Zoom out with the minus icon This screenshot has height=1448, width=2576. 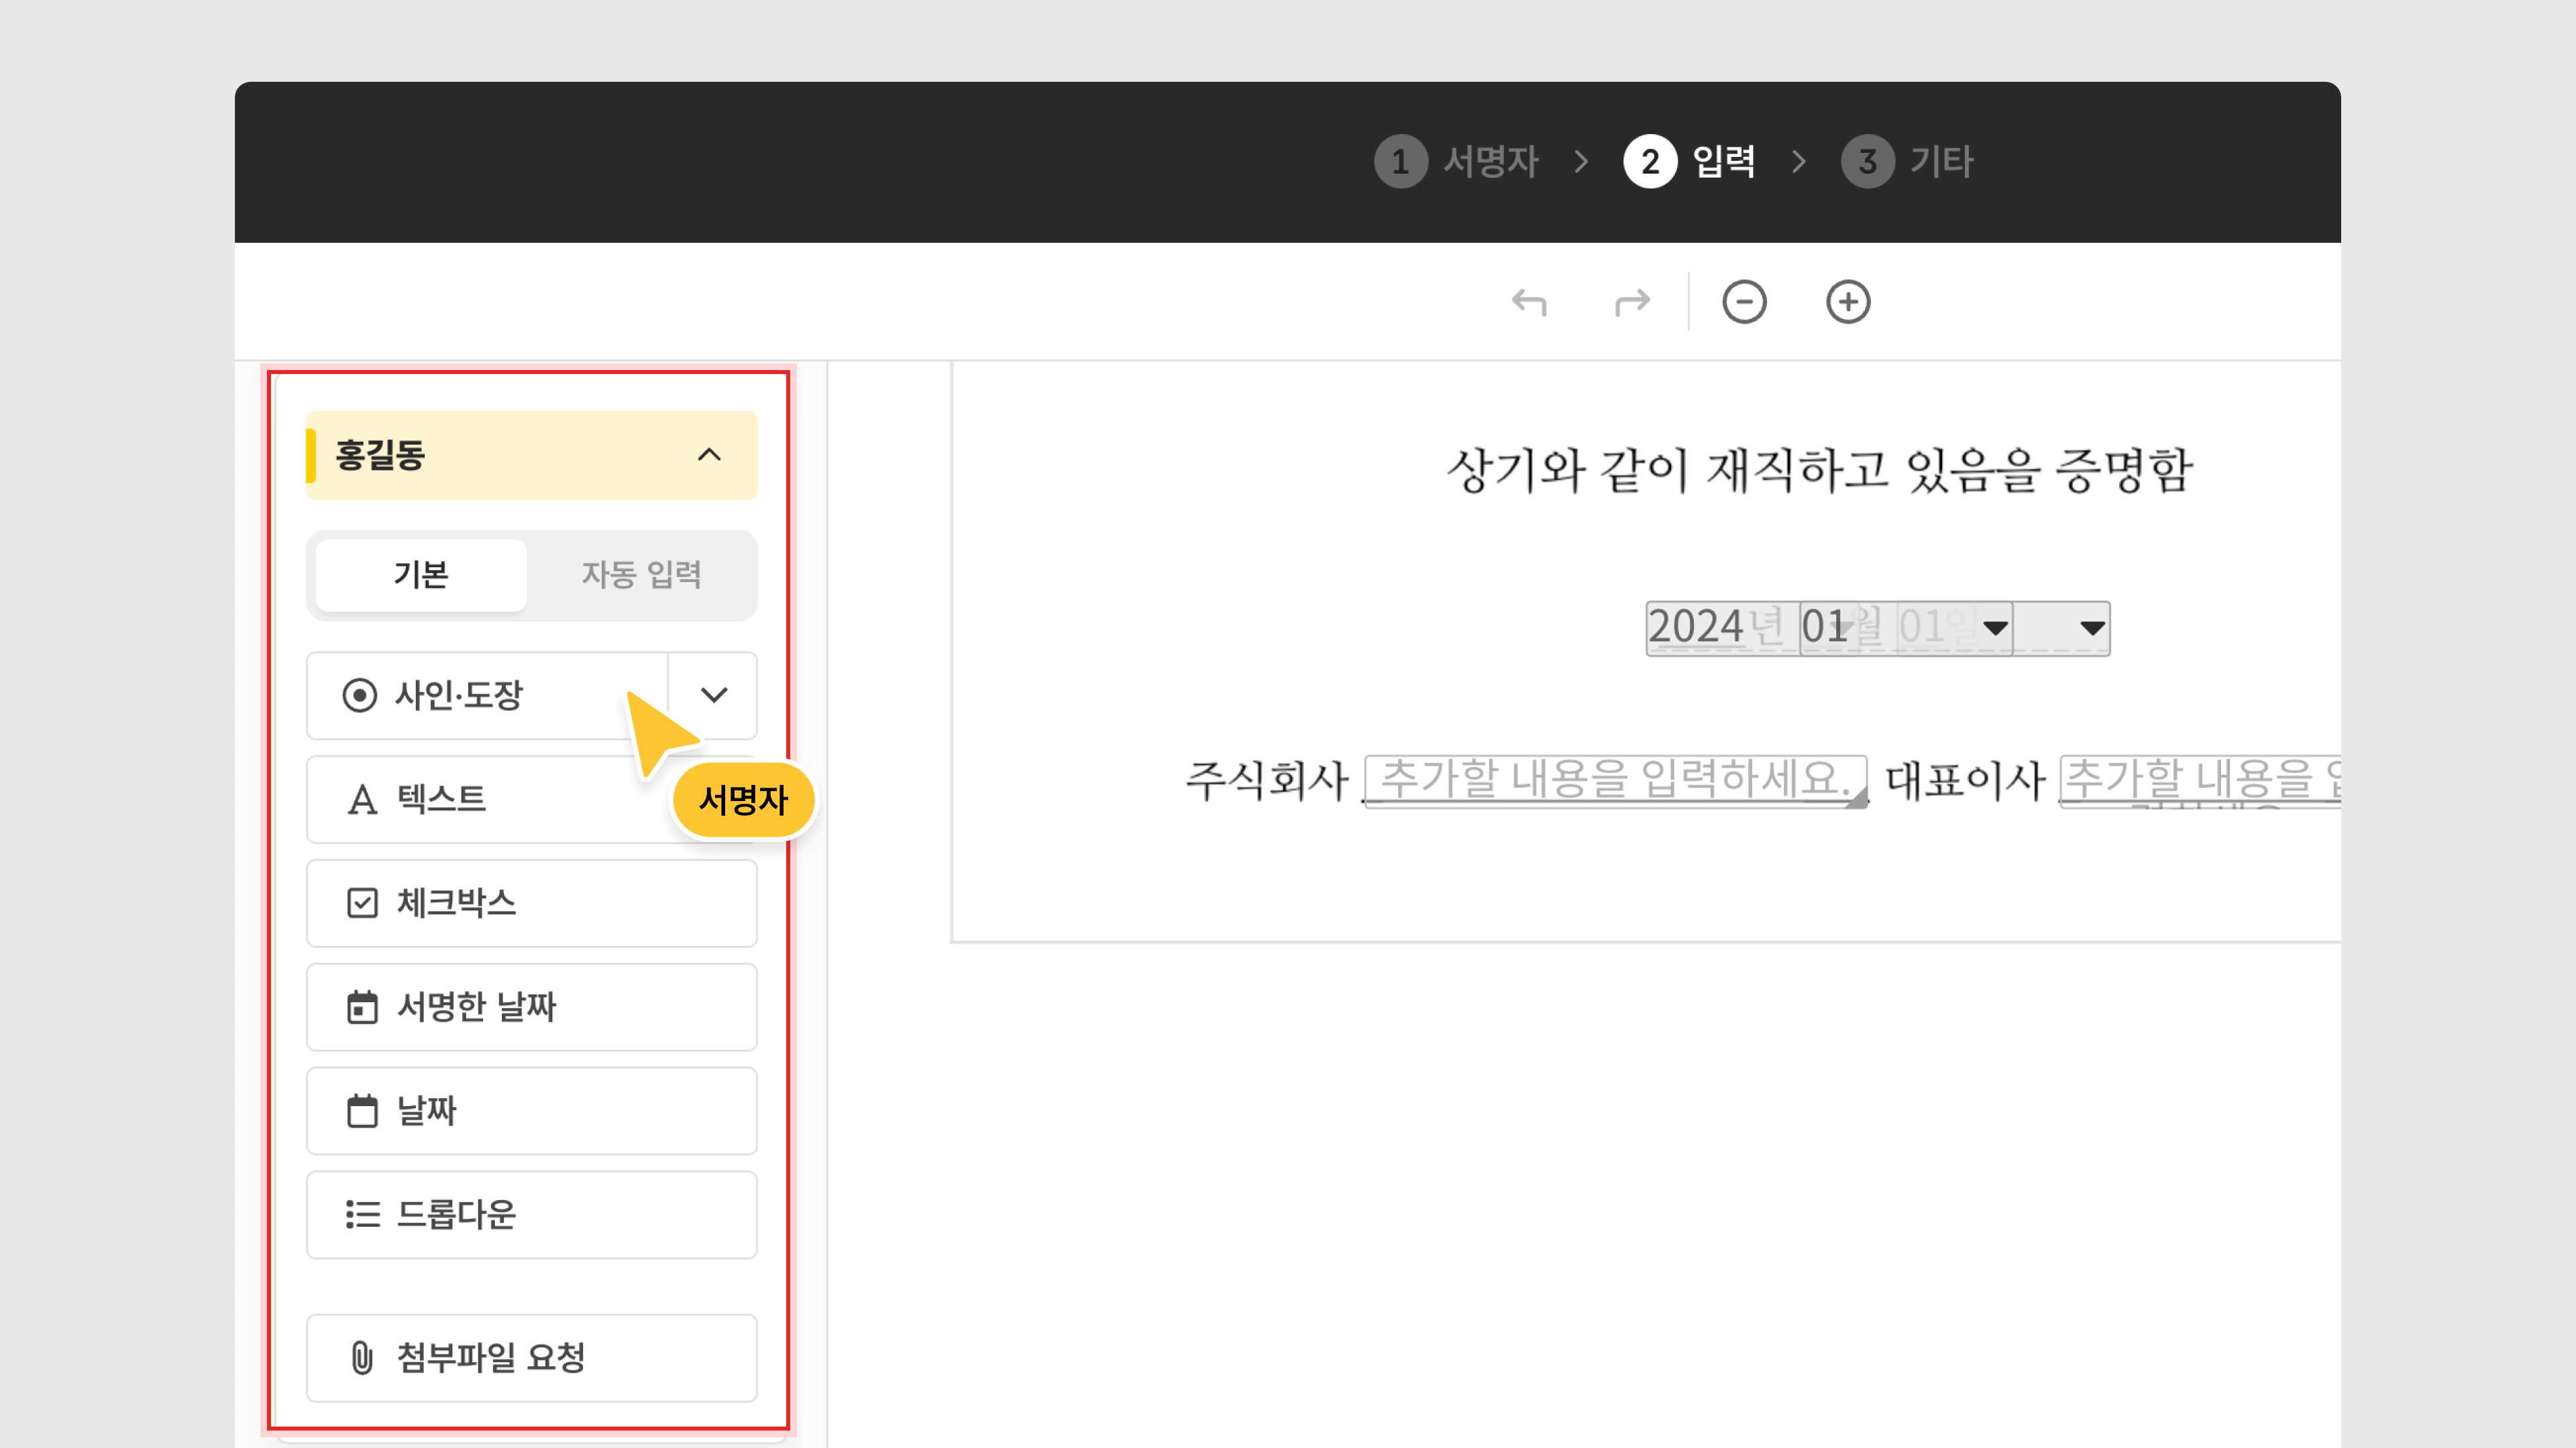pos(1744,302)
